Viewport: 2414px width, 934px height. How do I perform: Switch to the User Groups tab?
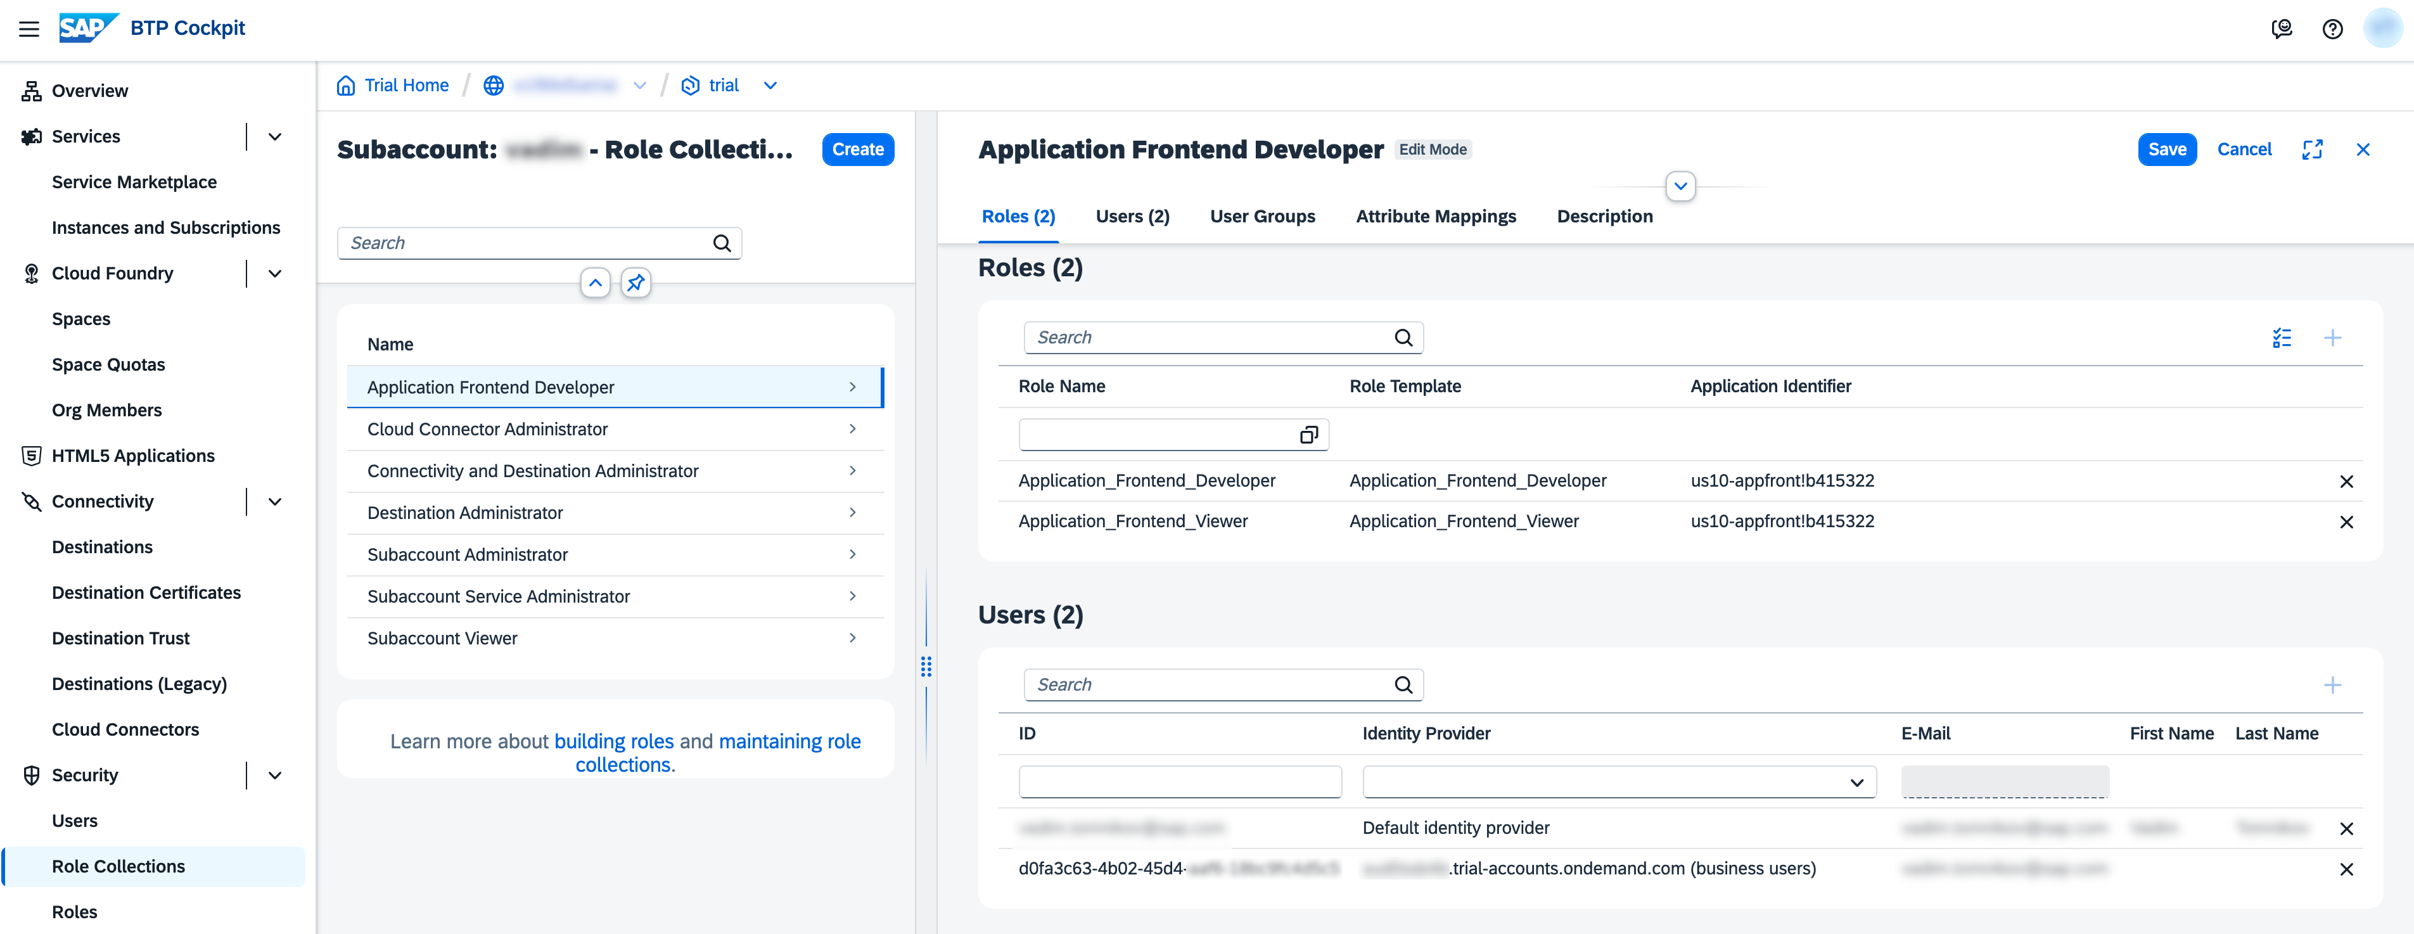point(1261,217)
